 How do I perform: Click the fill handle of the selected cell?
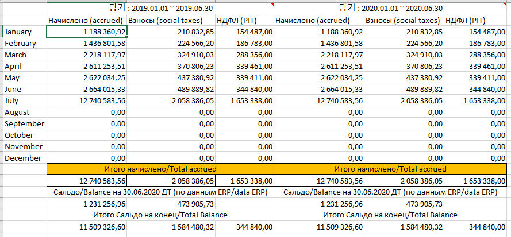pyautogui.click(x=126, y=37)
